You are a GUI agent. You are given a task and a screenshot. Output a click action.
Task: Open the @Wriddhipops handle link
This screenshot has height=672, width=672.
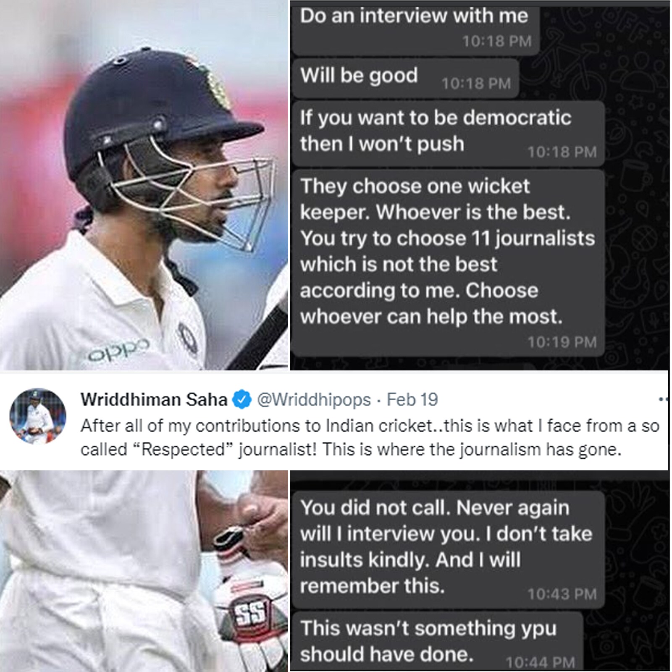(313, 400)
